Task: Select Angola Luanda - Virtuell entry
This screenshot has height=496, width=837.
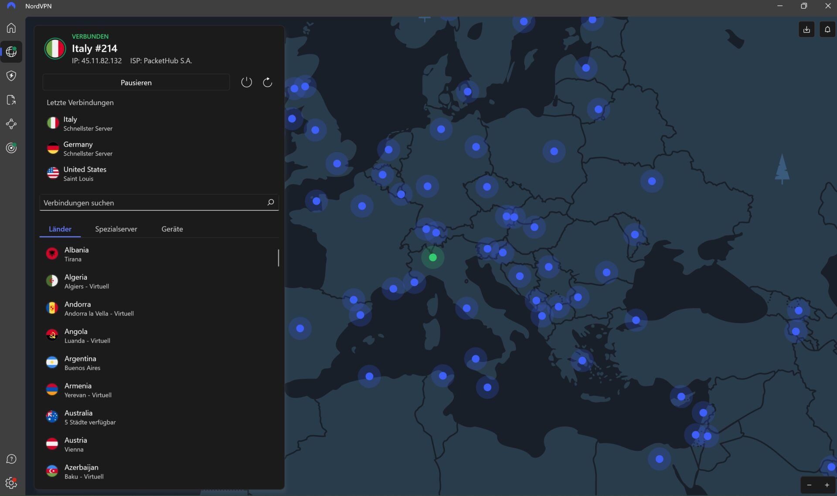Action: [159, 336]
